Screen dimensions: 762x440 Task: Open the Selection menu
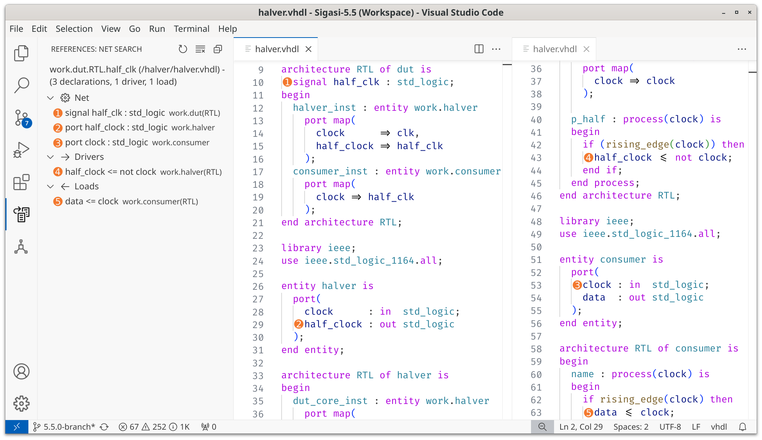point(74,29)
